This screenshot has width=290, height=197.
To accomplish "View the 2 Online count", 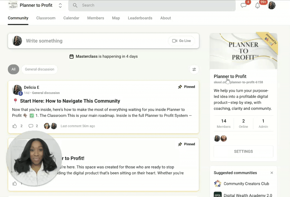I will click(243, 123).
